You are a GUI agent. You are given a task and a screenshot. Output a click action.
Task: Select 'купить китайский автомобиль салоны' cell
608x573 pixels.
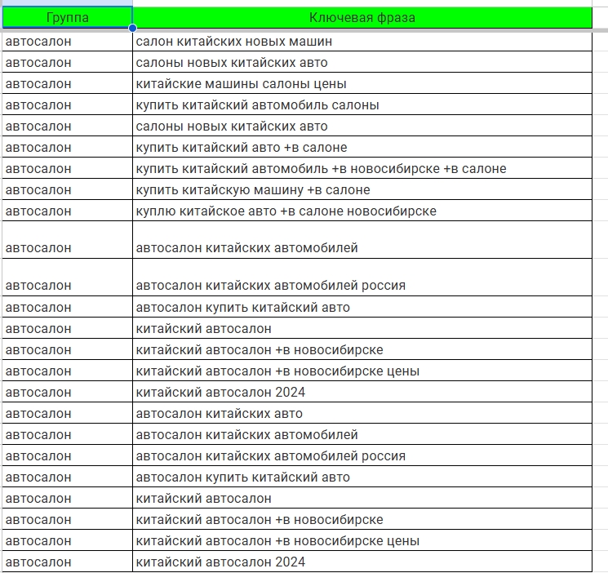click(362, 105)
